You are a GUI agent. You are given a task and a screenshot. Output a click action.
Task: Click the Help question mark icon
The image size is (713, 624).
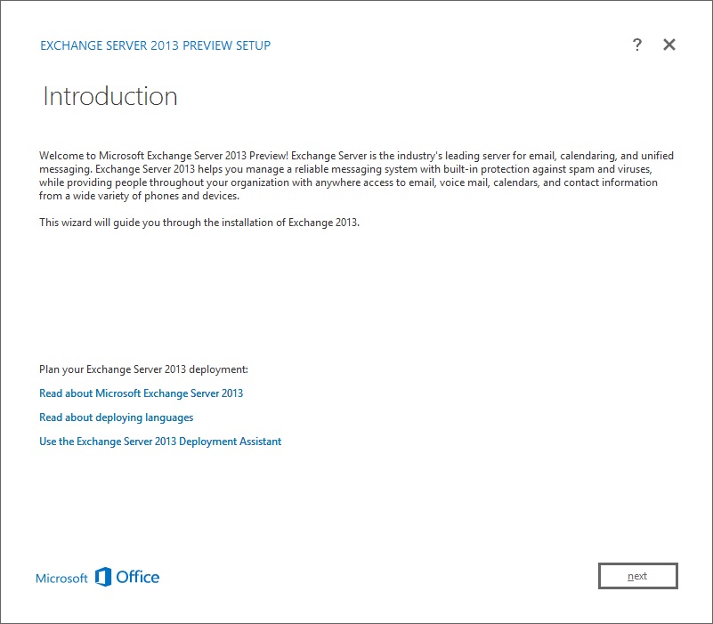pos(637,45)
